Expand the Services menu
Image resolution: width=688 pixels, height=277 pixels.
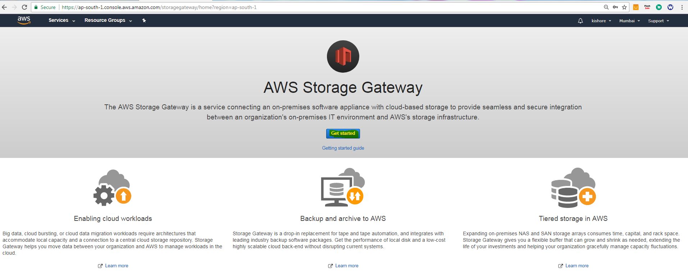click(62, 21)
